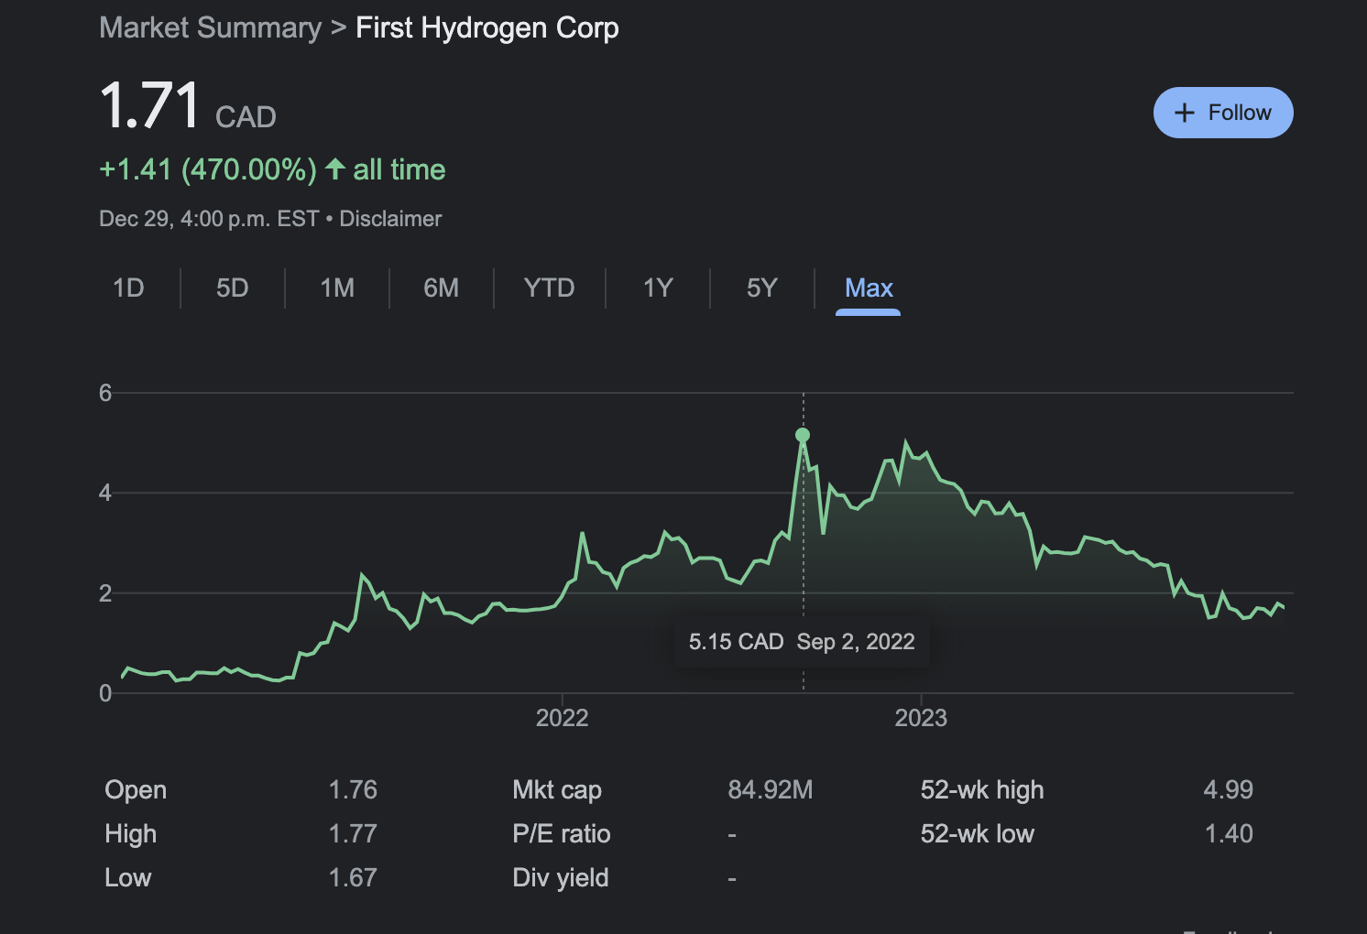
Task: Click the Dec 29, 4:00 p.m. EST timestamp
Action: [209, 219]
